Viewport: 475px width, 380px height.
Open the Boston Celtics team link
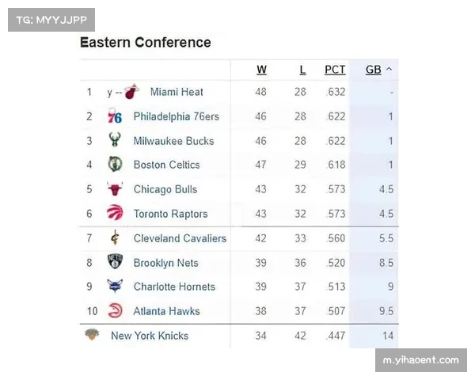coord(166,165)
